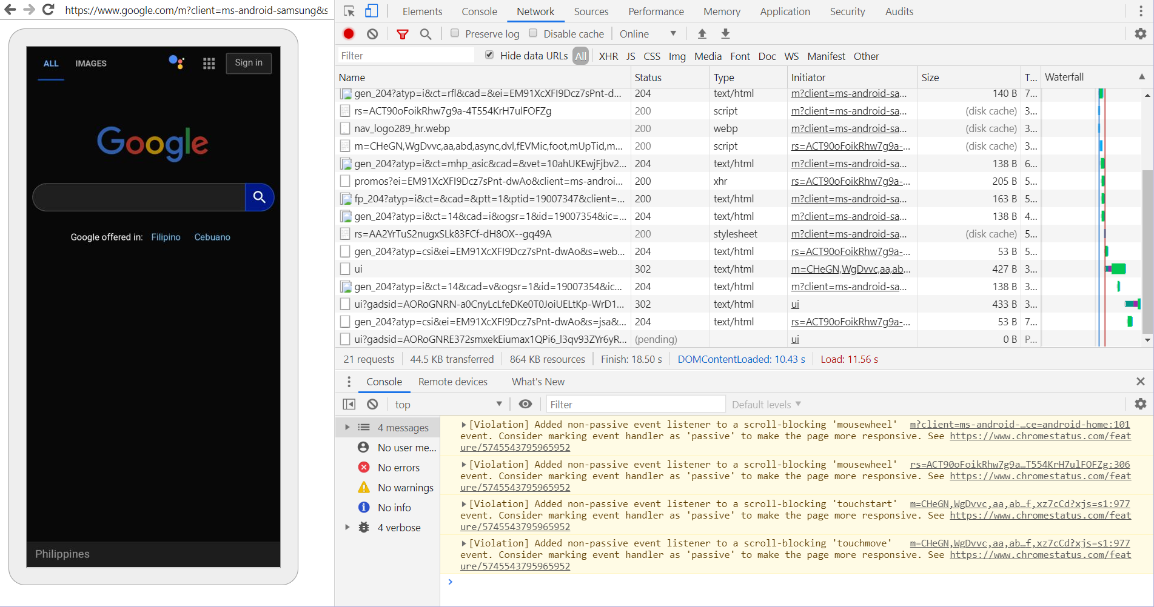Open the ui initiator link for pending request
The height and width of the screenshot is (607, 1154).
[795, 339]
